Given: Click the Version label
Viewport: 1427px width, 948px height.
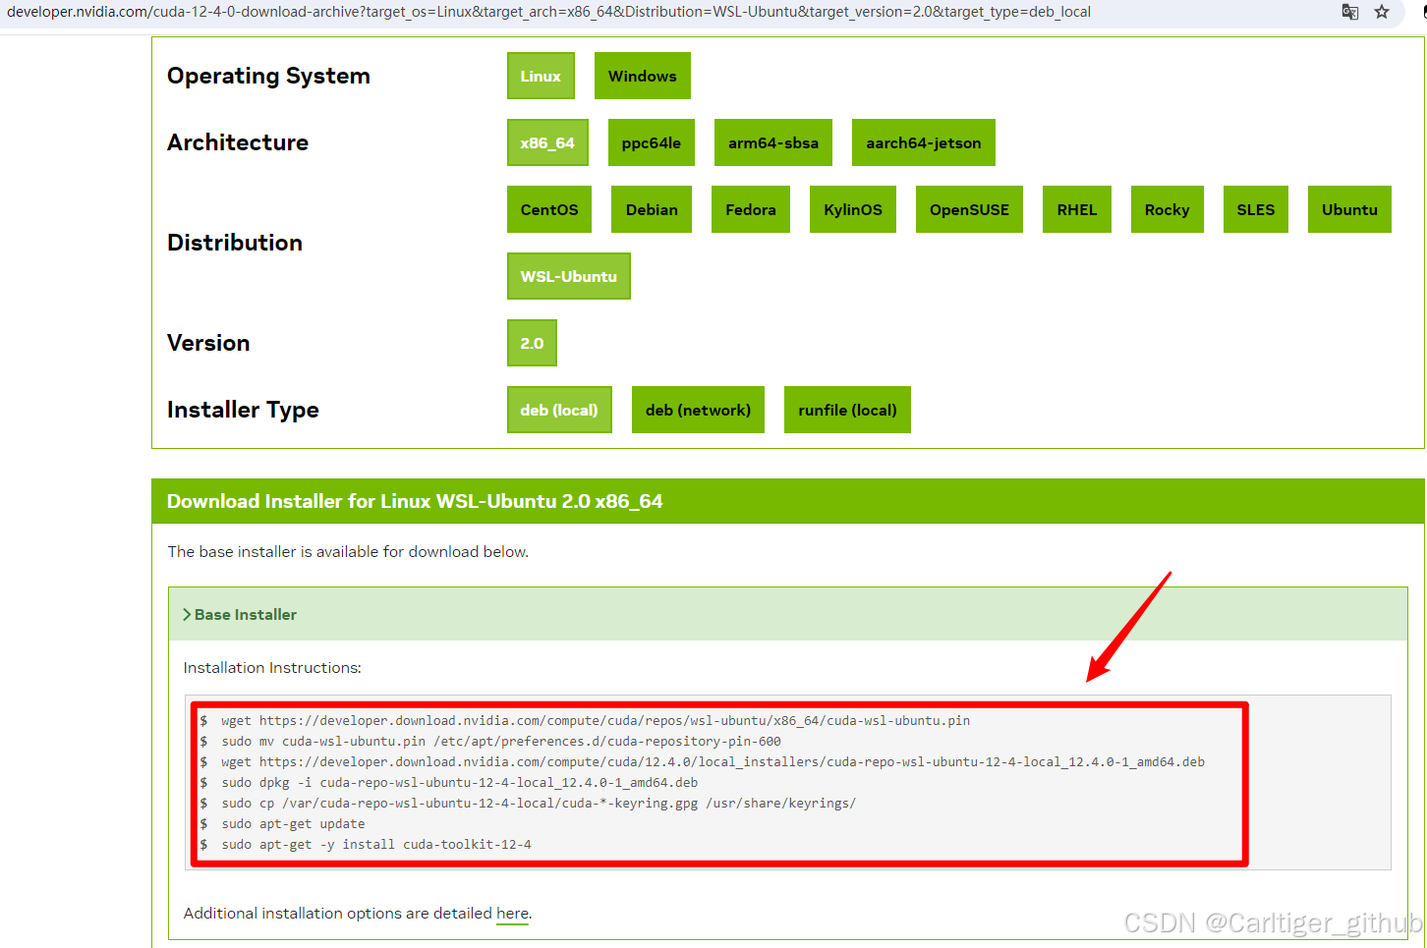Looking at the screenshot, I should [x=208, y=343].
